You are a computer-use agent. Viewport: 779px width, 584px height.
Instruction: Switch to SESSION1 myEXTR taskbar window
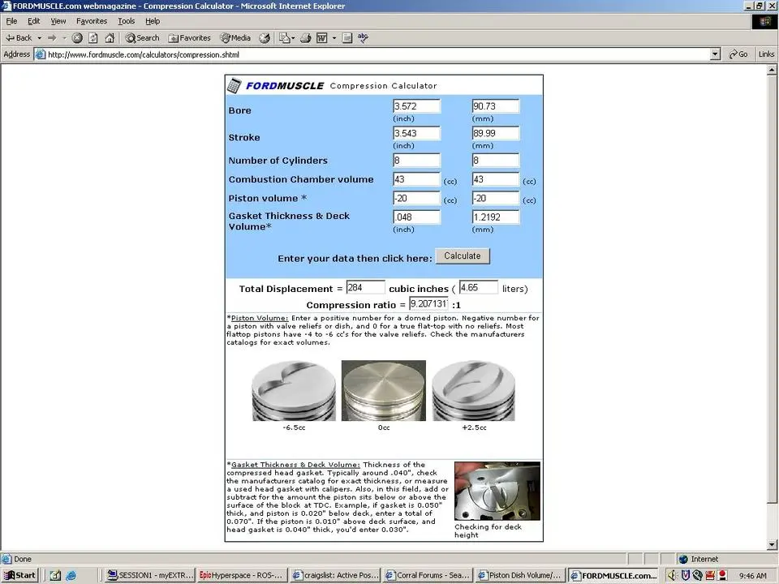coord(151,575)
